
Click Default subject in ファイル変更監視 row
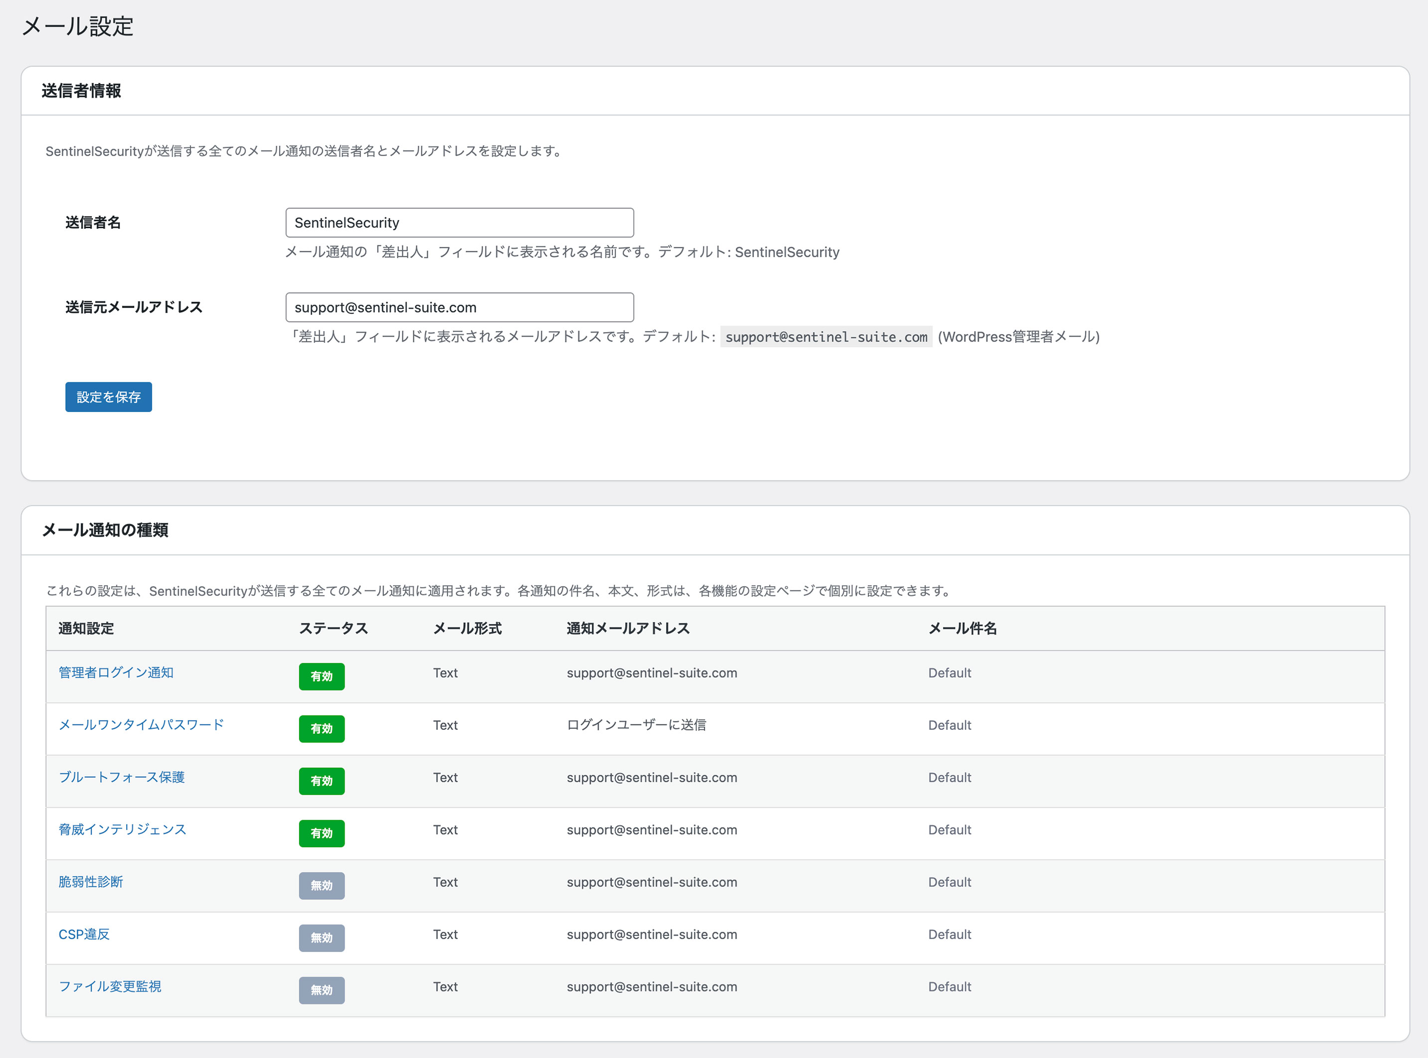click(x=950, y=986)
